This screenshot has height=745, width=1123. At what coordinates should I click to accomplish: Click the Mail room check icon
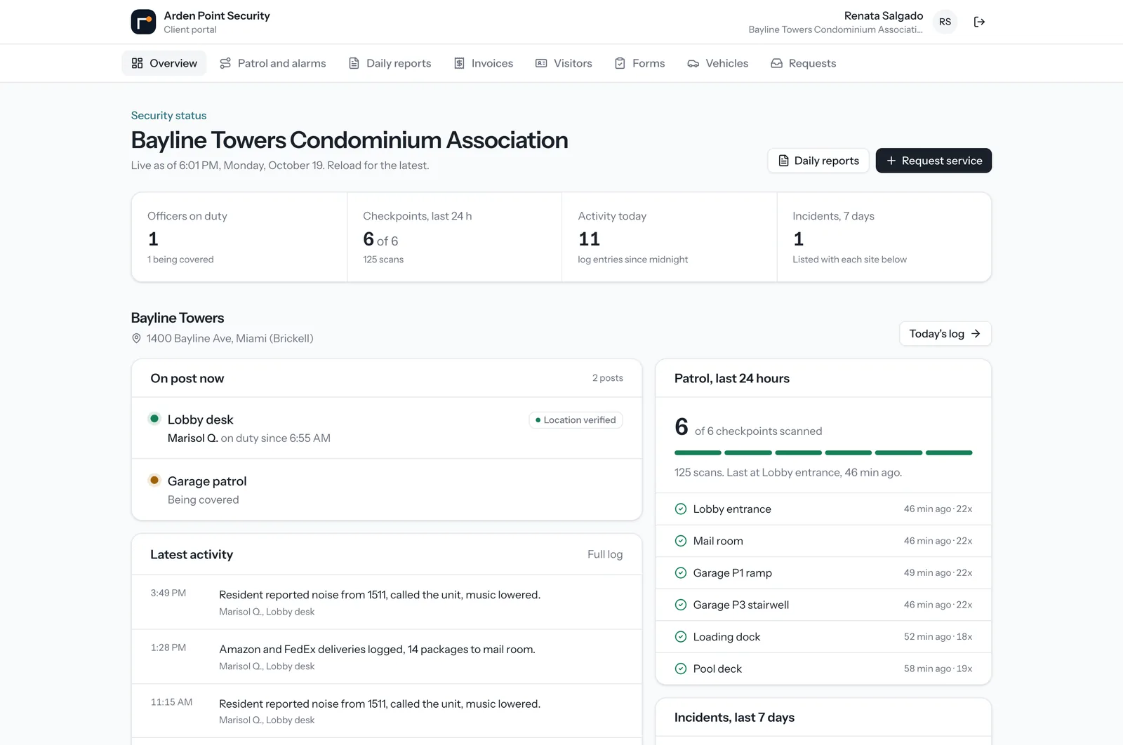680,541
